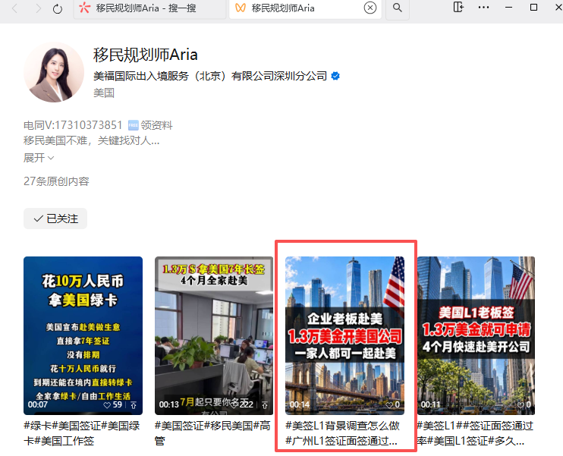Click the FREE badge icon before 领资料

coord(134,125)
